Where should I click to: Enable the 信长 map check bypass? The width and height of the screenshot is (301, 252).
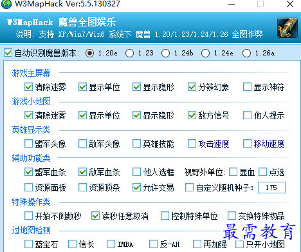pyautogui.click(x=72, y=244)
